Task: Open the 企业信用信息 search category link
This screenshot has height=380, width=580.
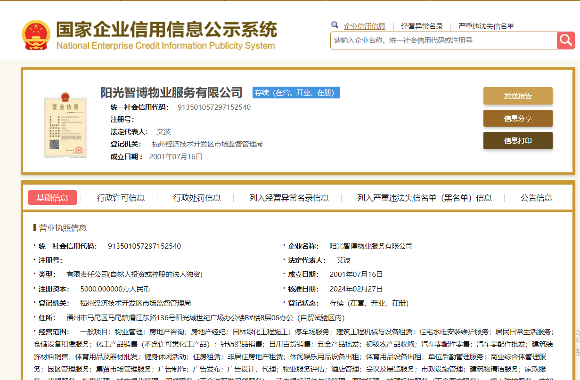Action: pos(365,26)
